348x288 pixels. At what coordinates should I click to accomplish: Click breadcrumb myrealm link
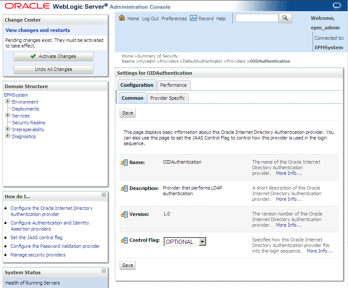tap(147, 61)
